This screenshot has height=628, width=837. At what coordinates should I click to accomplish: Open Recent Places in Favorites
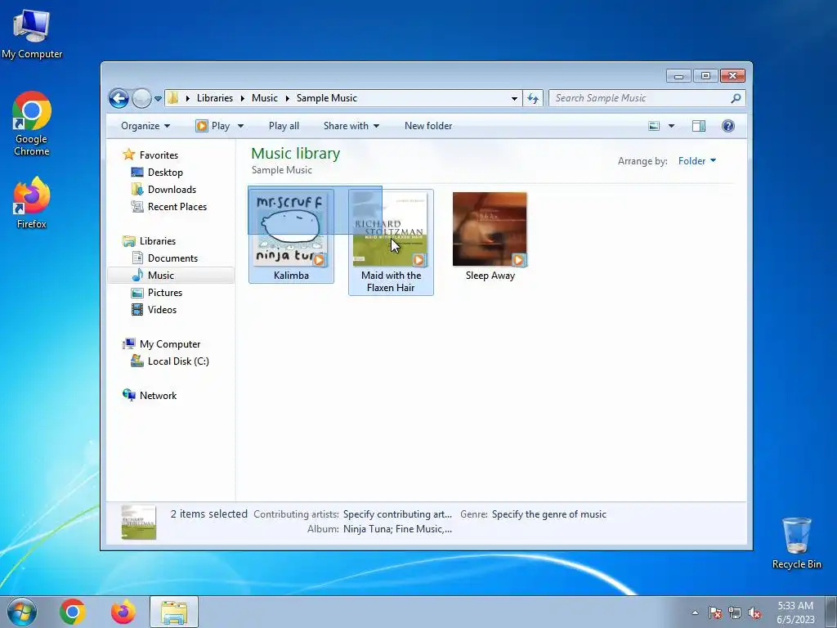click(177, 207)
